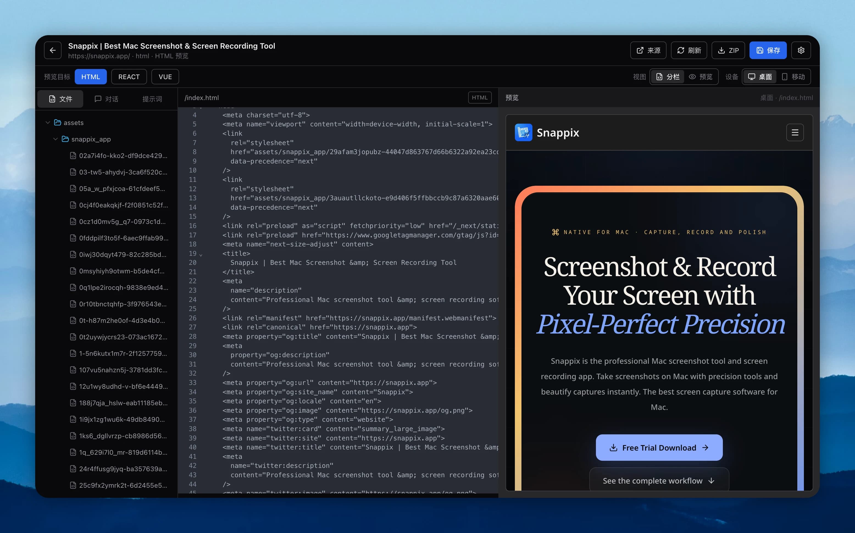Click file icon of 1-5n6kutx1m7r-2f1257759...
The height and width of the screenshot is (533, 855).
pos(73,353)
